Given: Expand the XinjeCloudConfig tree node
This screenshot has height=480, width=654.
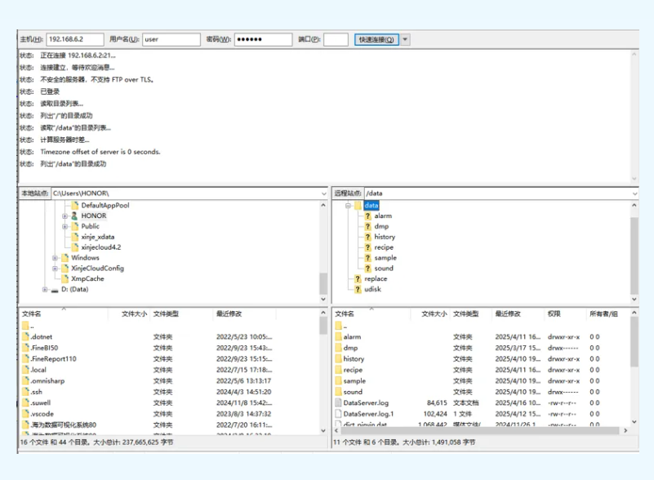Looking at the screenshot, I should click(x=55, y=269).
